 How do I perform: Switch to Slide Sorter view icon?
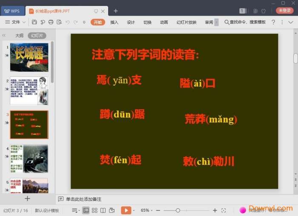[x=95, y=210]
